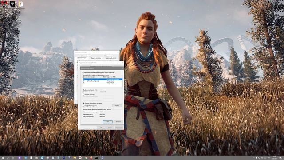
Task: Select 'Размер по выбору системы' radio
Action: [x=84, y=103]
